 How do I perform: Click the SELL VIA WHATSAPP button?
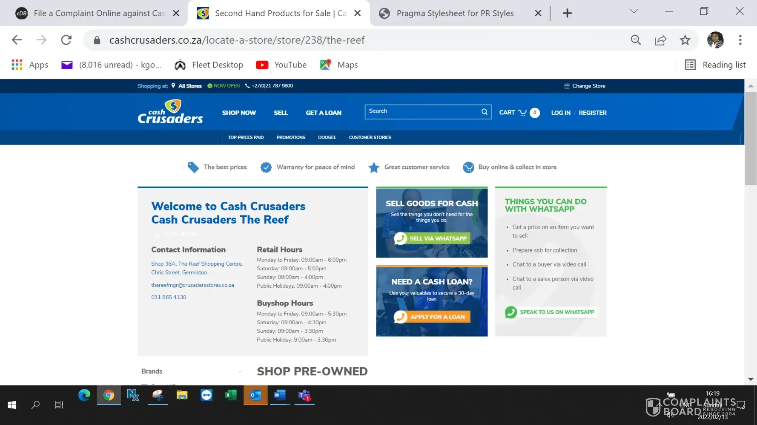[432, 238]
